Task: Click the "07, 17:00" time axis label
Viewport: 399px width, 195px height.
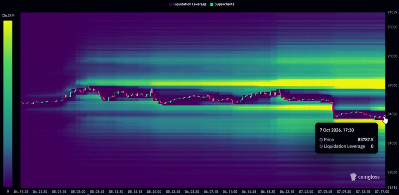Action: click(x=382, y=192)
